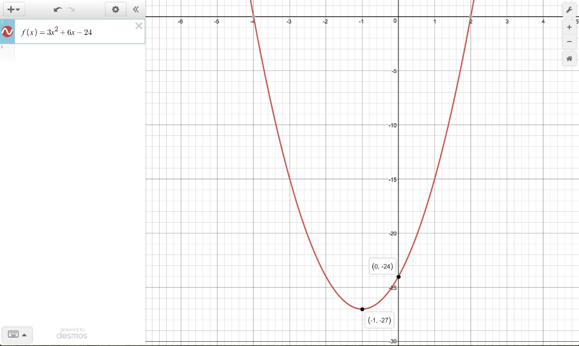Hide the f(x) graph using its color icon
This screenshot has width=579, height=346.
(8, 32)
